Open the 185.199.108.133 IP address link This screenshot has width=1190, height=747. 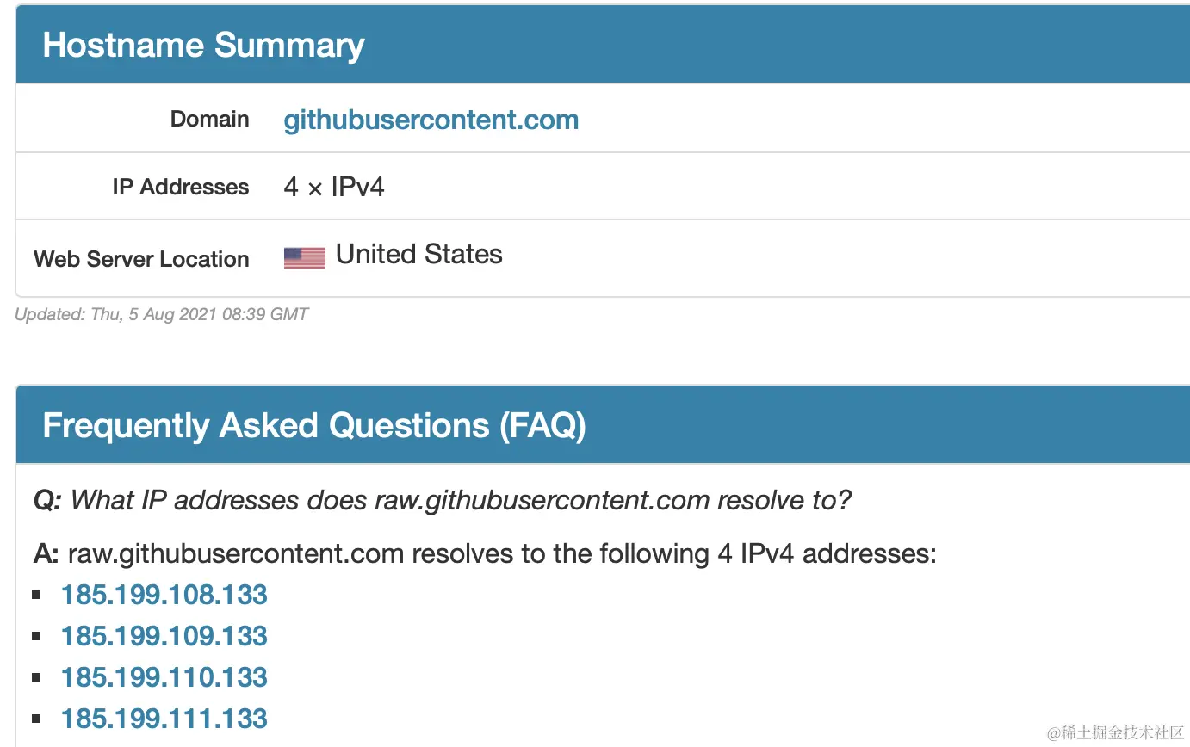pyautogui.click(x=164, y=595)
